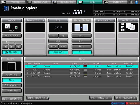Viewport: 140px width, 105px height.
Task: Click the paper level icon for tray 3
Action: pos(85,73)
